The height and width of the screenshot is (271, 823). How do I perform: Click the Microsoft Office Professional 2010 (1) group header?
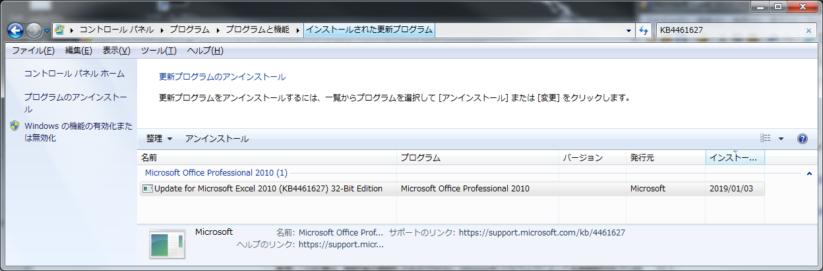pos(216,173)
